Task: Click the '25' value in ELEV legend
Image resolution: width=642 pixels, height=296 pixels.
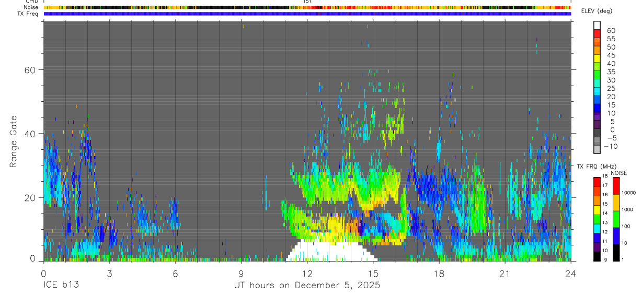Action: tap(611, 88)
